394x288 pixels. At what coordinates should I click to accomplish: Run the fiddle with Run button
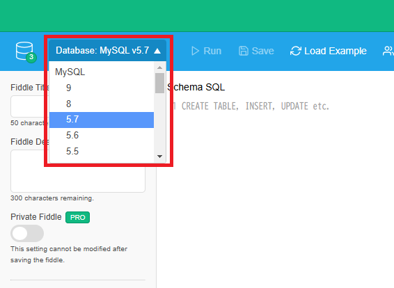pyautogui.click(x=206, y=51)
